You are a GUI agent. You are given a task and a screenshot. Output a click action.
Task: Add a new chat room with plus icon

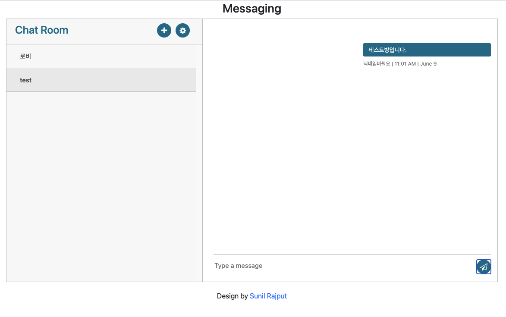[x=164, y=30]
